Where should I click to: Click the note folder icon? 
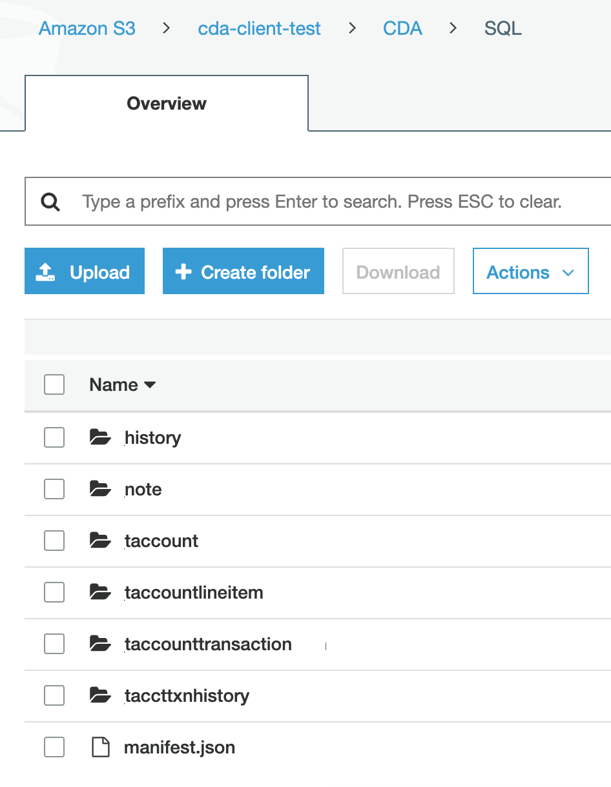(x=100, y=490)
